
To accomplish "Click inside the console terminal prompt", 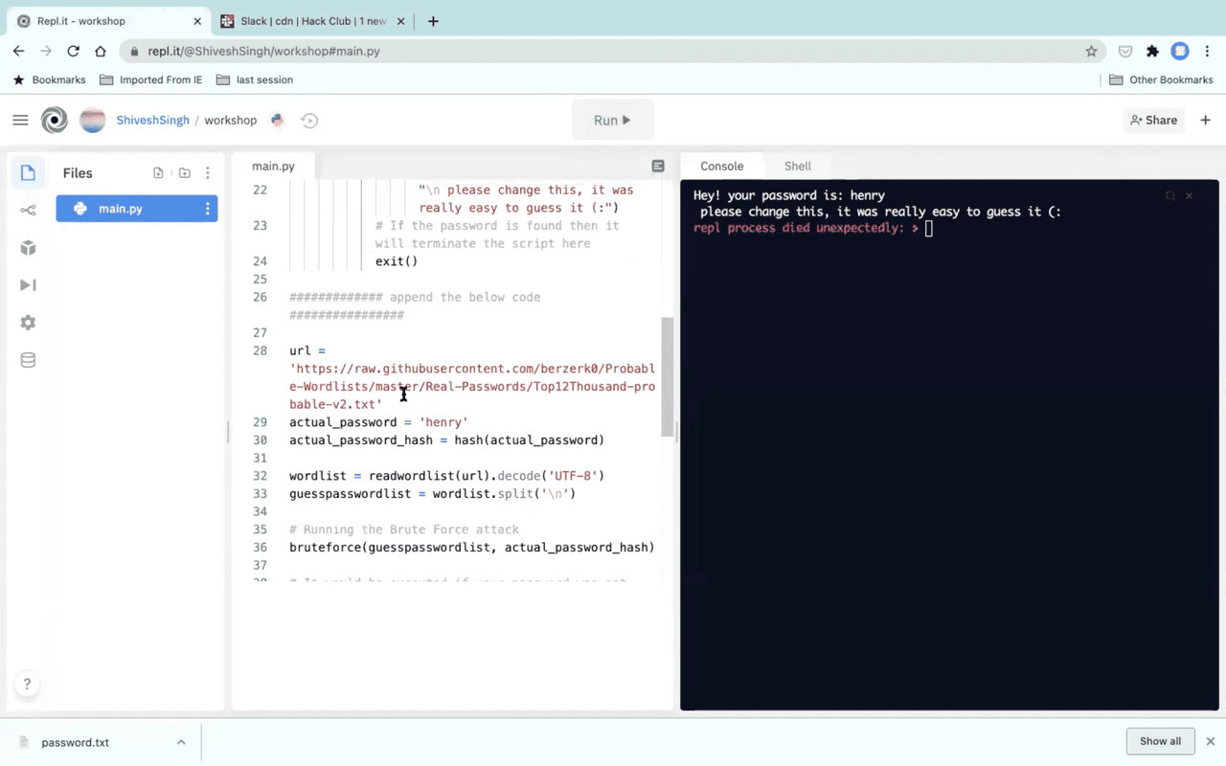I will (x=928, y=229).
